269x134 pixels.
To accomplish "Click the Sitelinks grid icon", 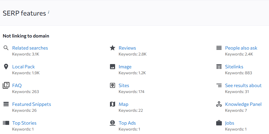I will point(219,67).
